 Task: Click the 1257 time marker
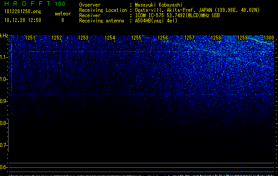click(x=189, y=38)
